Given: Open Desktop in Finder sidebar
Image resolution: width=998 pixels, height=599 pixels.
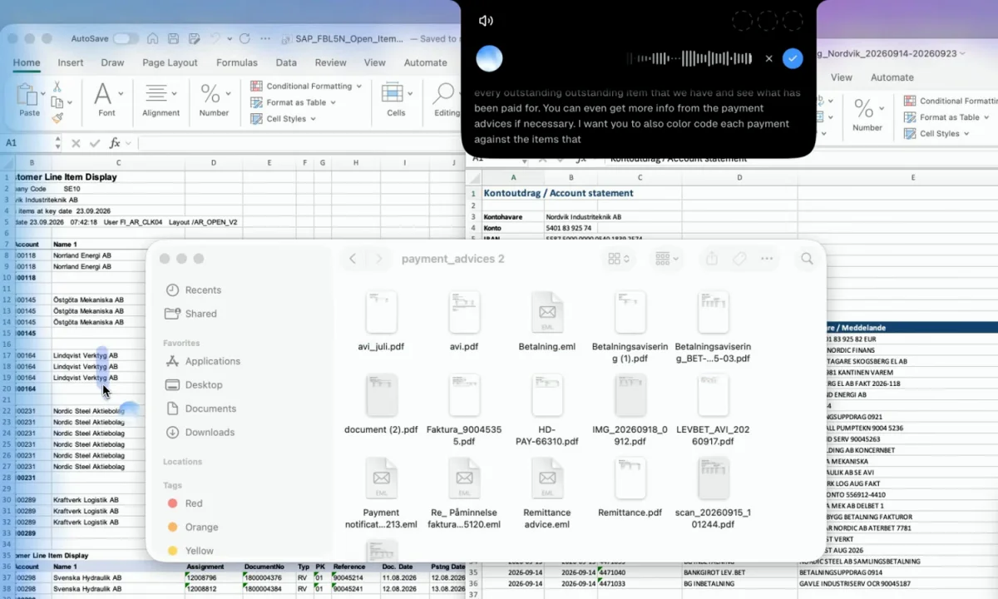Looking at the screenshot, I should click(x=195, y=384).
